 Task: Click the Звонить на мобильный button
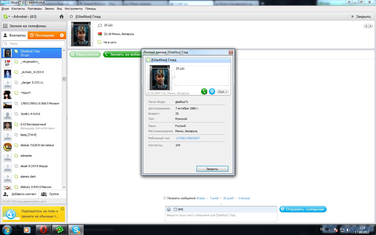[x=122, y=54]
